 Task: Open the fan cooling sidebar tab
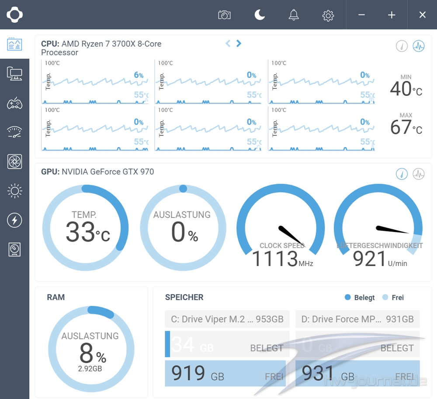(14, 161)
